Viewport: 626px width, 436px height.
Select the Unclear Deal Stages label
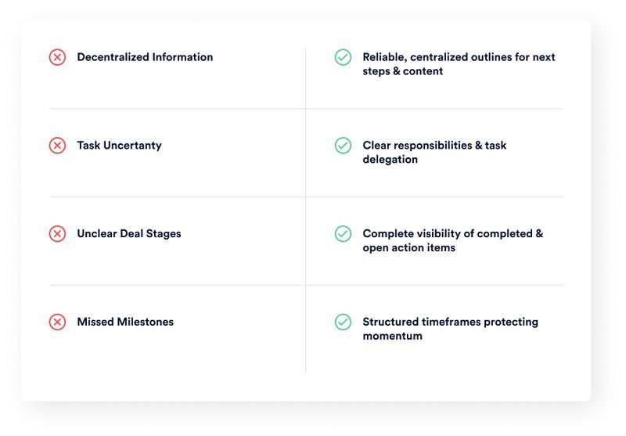(129, 233)
